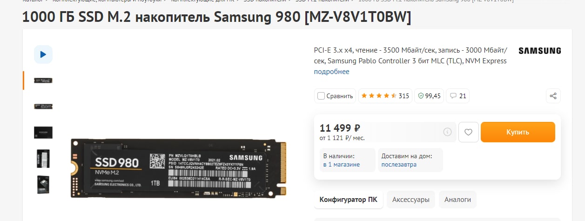Select the first SSD thumbnail image

(x=43, y=80)
